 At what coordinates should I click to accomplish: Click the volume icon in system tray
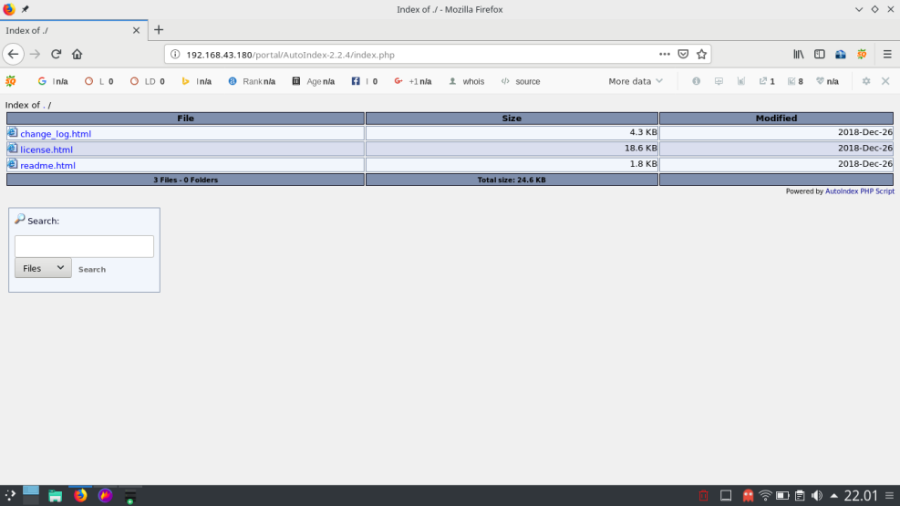click(816, 496)
